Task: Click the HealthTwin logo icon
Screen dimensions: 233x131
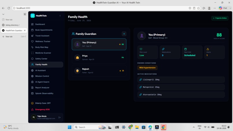Action: (33, 16)
